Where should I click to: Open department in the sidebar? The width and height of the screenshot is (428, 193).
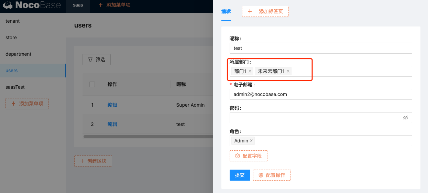coord(33,54)
